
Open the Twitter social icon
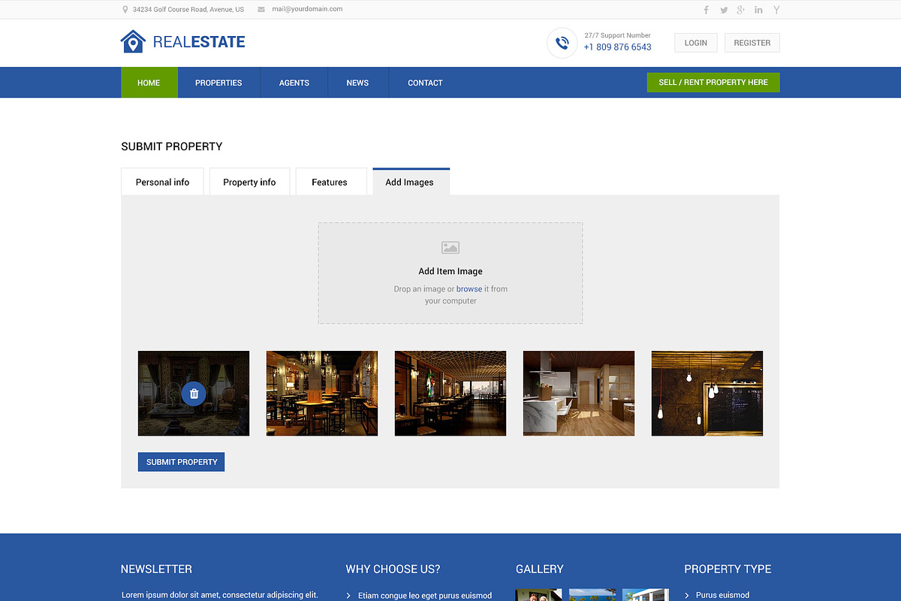[724, 10]
